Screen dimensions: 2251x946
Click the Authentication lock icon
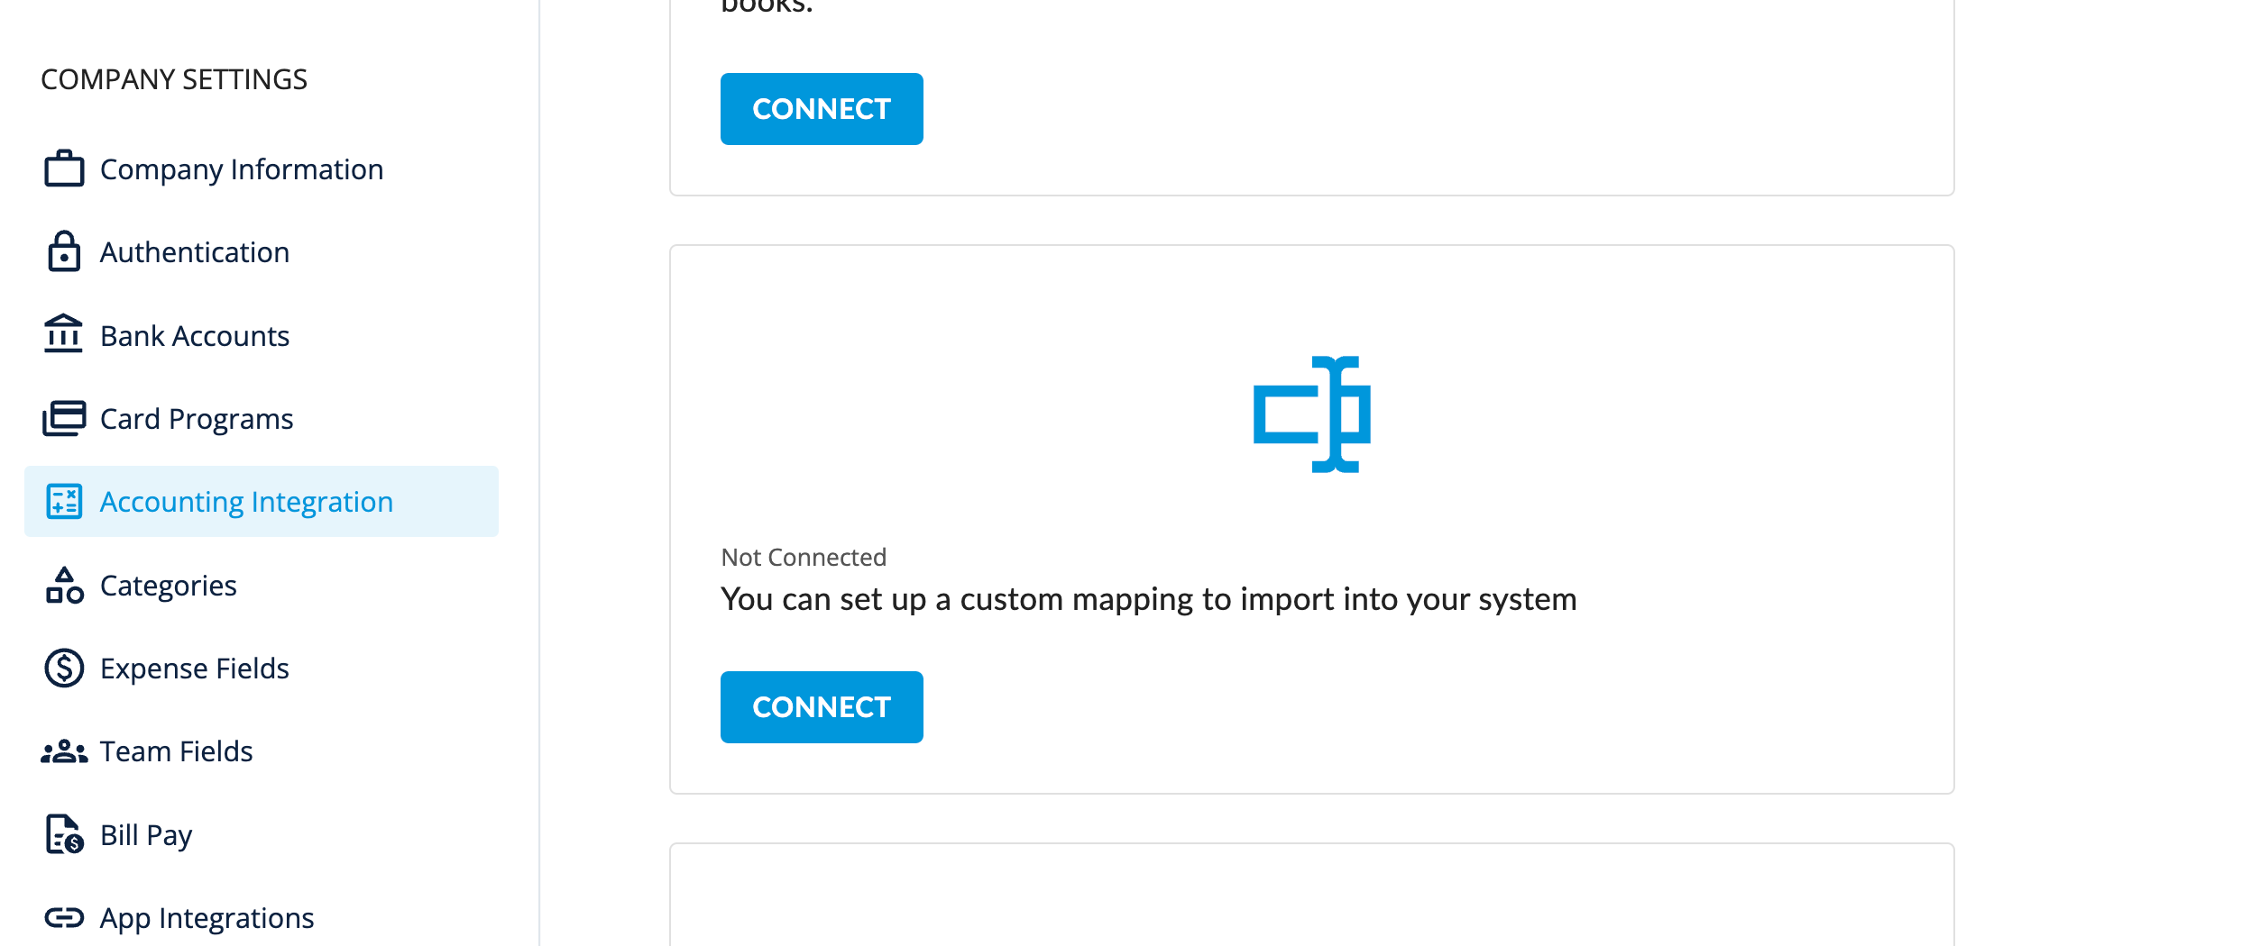[64, 252]
